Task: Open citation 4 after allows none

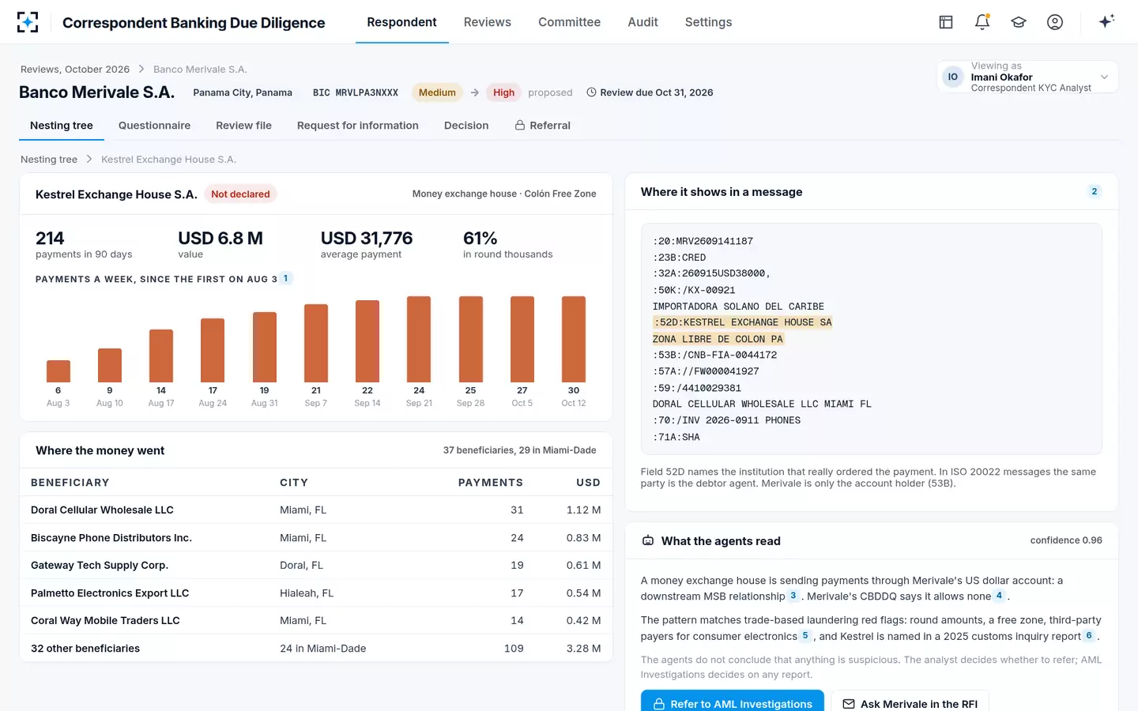Action: tap(1000, 596)
